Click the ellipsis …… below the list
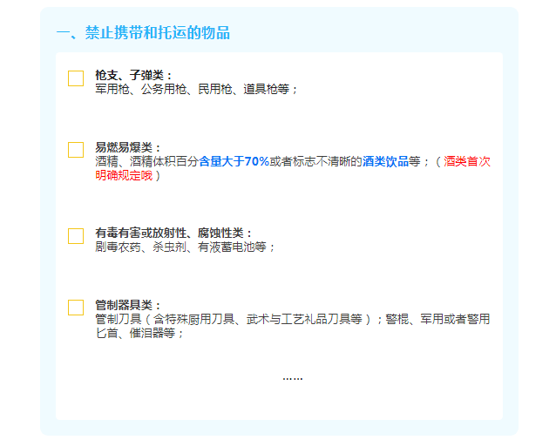Screen dimensions: 556x440 point(293,379)
